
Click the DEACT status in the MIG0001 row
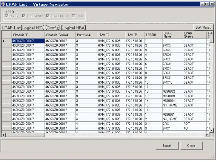(195, 115)
